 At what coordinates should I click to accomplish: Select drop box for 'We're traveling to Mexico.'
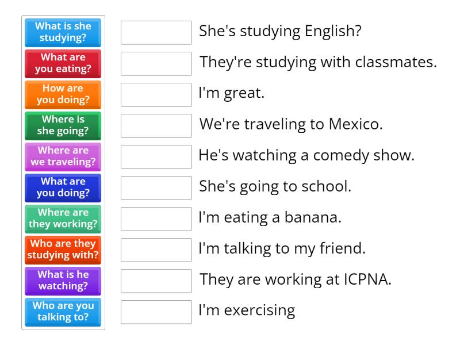[156, 126]
